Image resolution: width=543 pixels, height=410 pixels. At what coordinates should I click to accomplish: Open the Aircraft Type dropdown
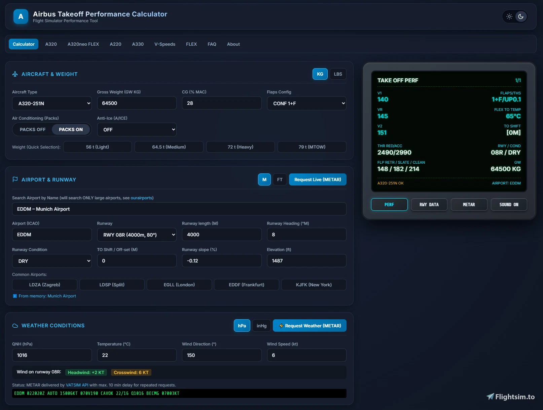(52, 103)
